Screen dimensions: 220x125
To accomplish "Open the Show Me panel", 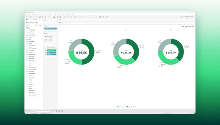I will (190, 17).
